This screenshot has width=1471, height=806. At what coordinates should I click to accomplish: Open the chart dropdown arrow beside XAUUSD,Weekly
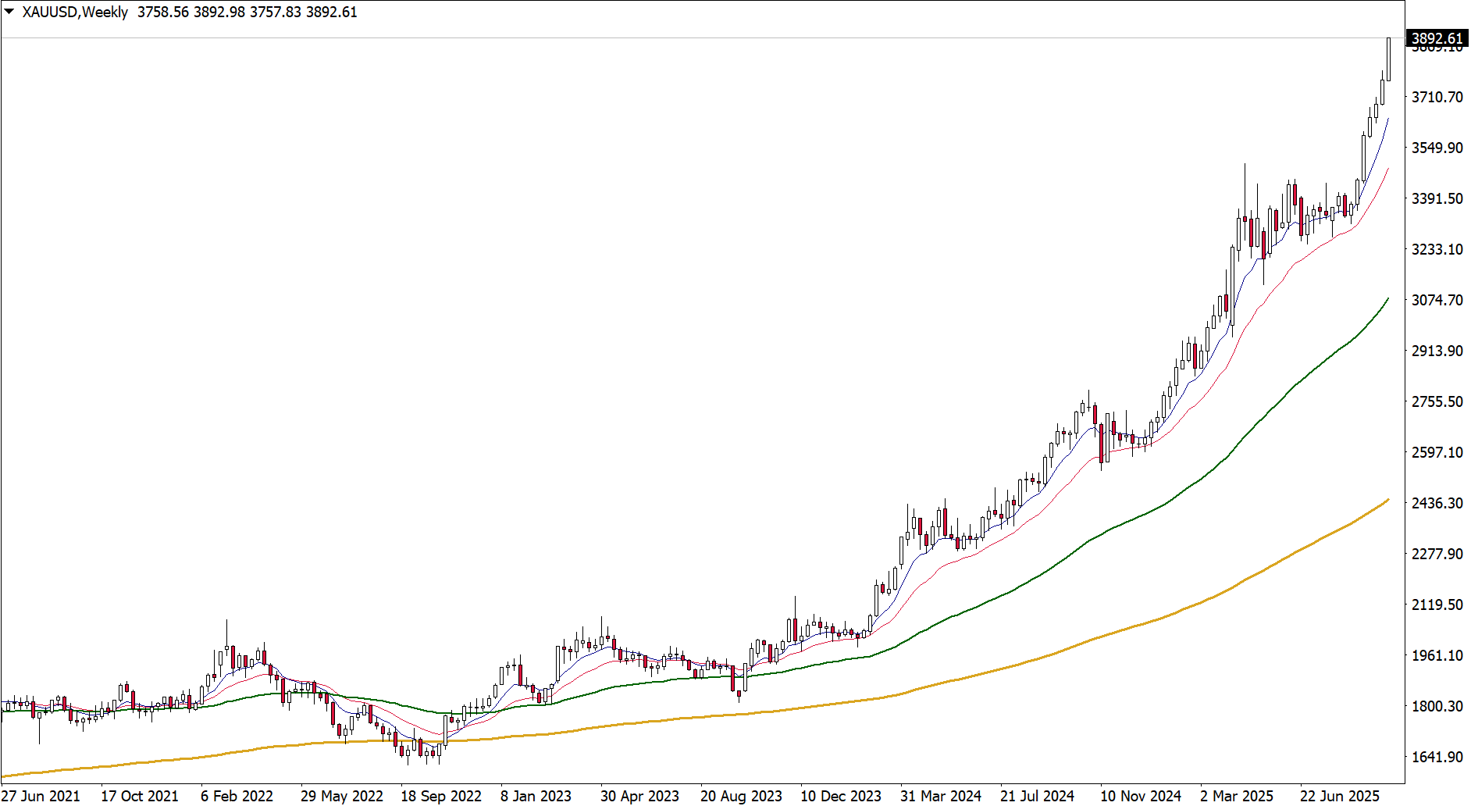click(9, 12)
